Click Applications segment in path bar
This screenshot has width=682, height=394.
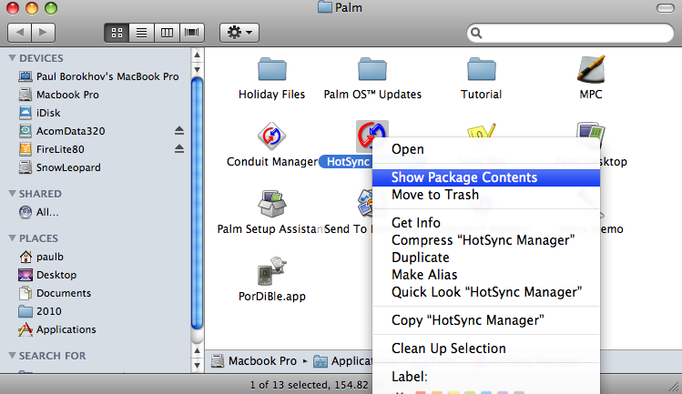[342, 361]
